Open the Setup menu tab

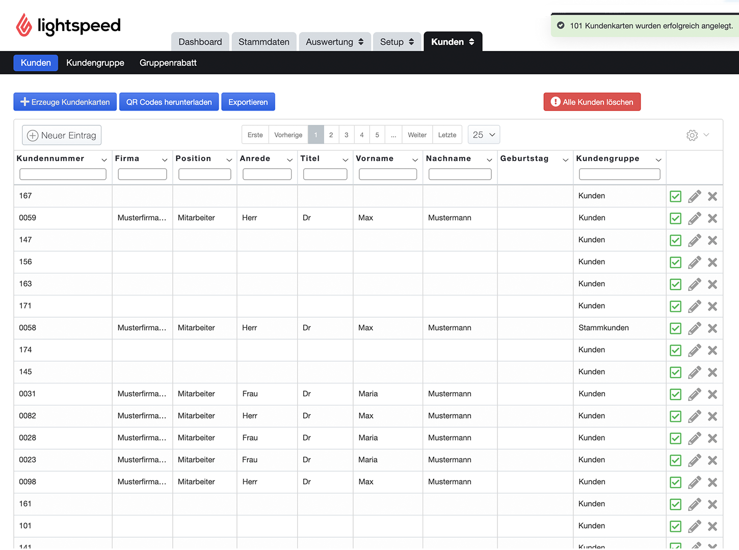[x=397, y=42]
